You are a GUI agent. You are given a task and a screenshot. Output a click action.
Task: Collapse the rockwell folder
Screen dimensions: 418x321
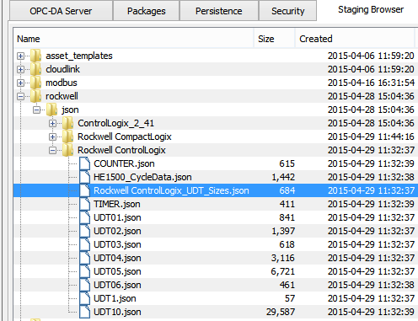click(x=20, y=96)
